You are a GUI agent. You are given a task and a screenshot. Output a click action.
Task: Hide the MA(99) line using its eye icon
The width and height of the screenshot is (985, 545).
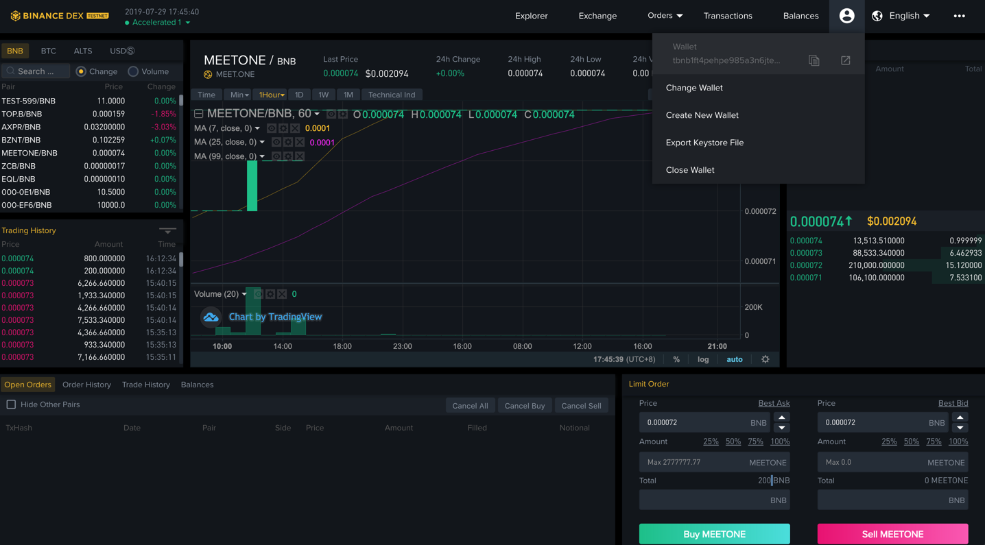(x=276, y=156)
